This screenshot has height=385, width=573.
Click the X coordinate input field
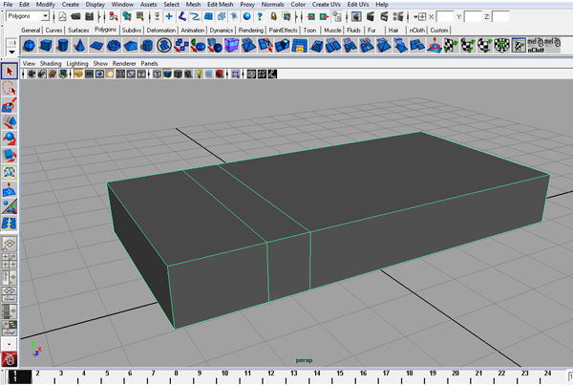coord(445,17)
